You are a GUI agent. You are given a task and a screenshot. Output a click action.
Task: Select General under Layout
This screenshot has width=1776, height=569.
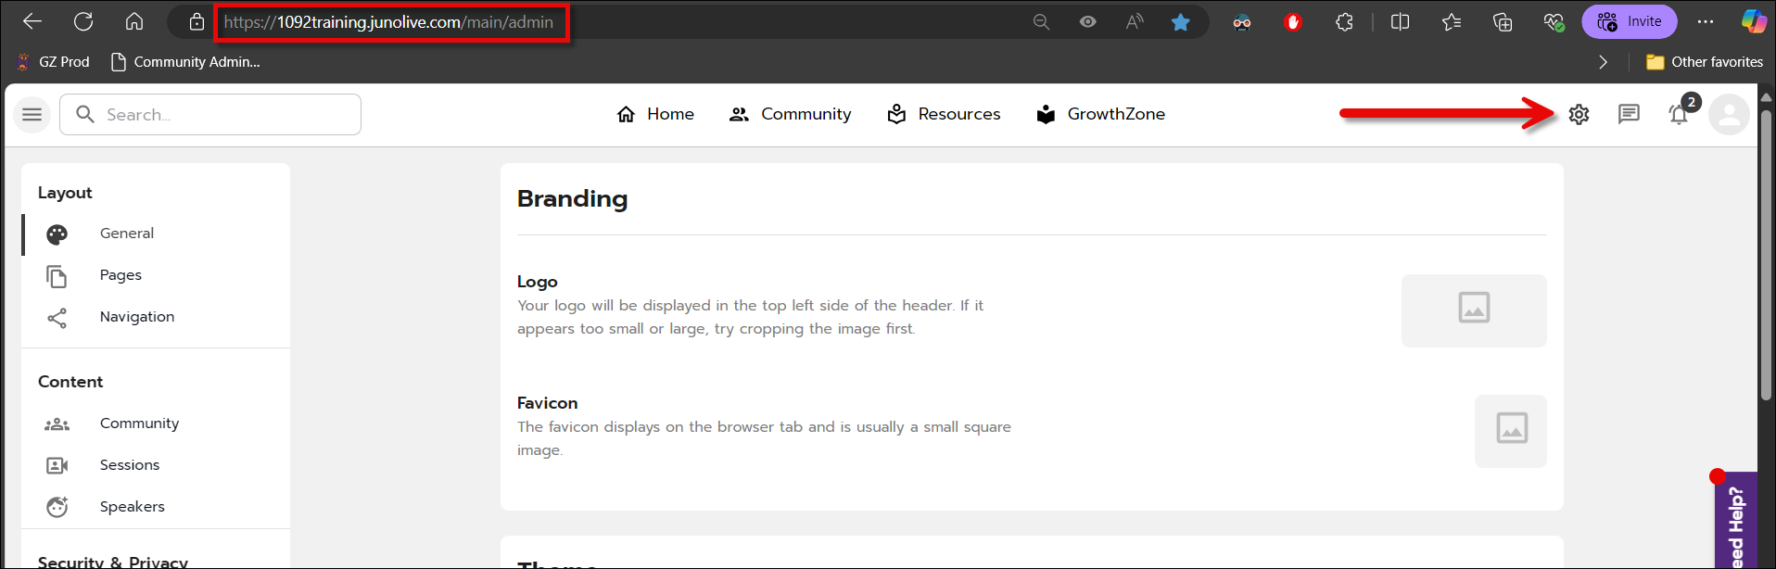pos(156,234)
